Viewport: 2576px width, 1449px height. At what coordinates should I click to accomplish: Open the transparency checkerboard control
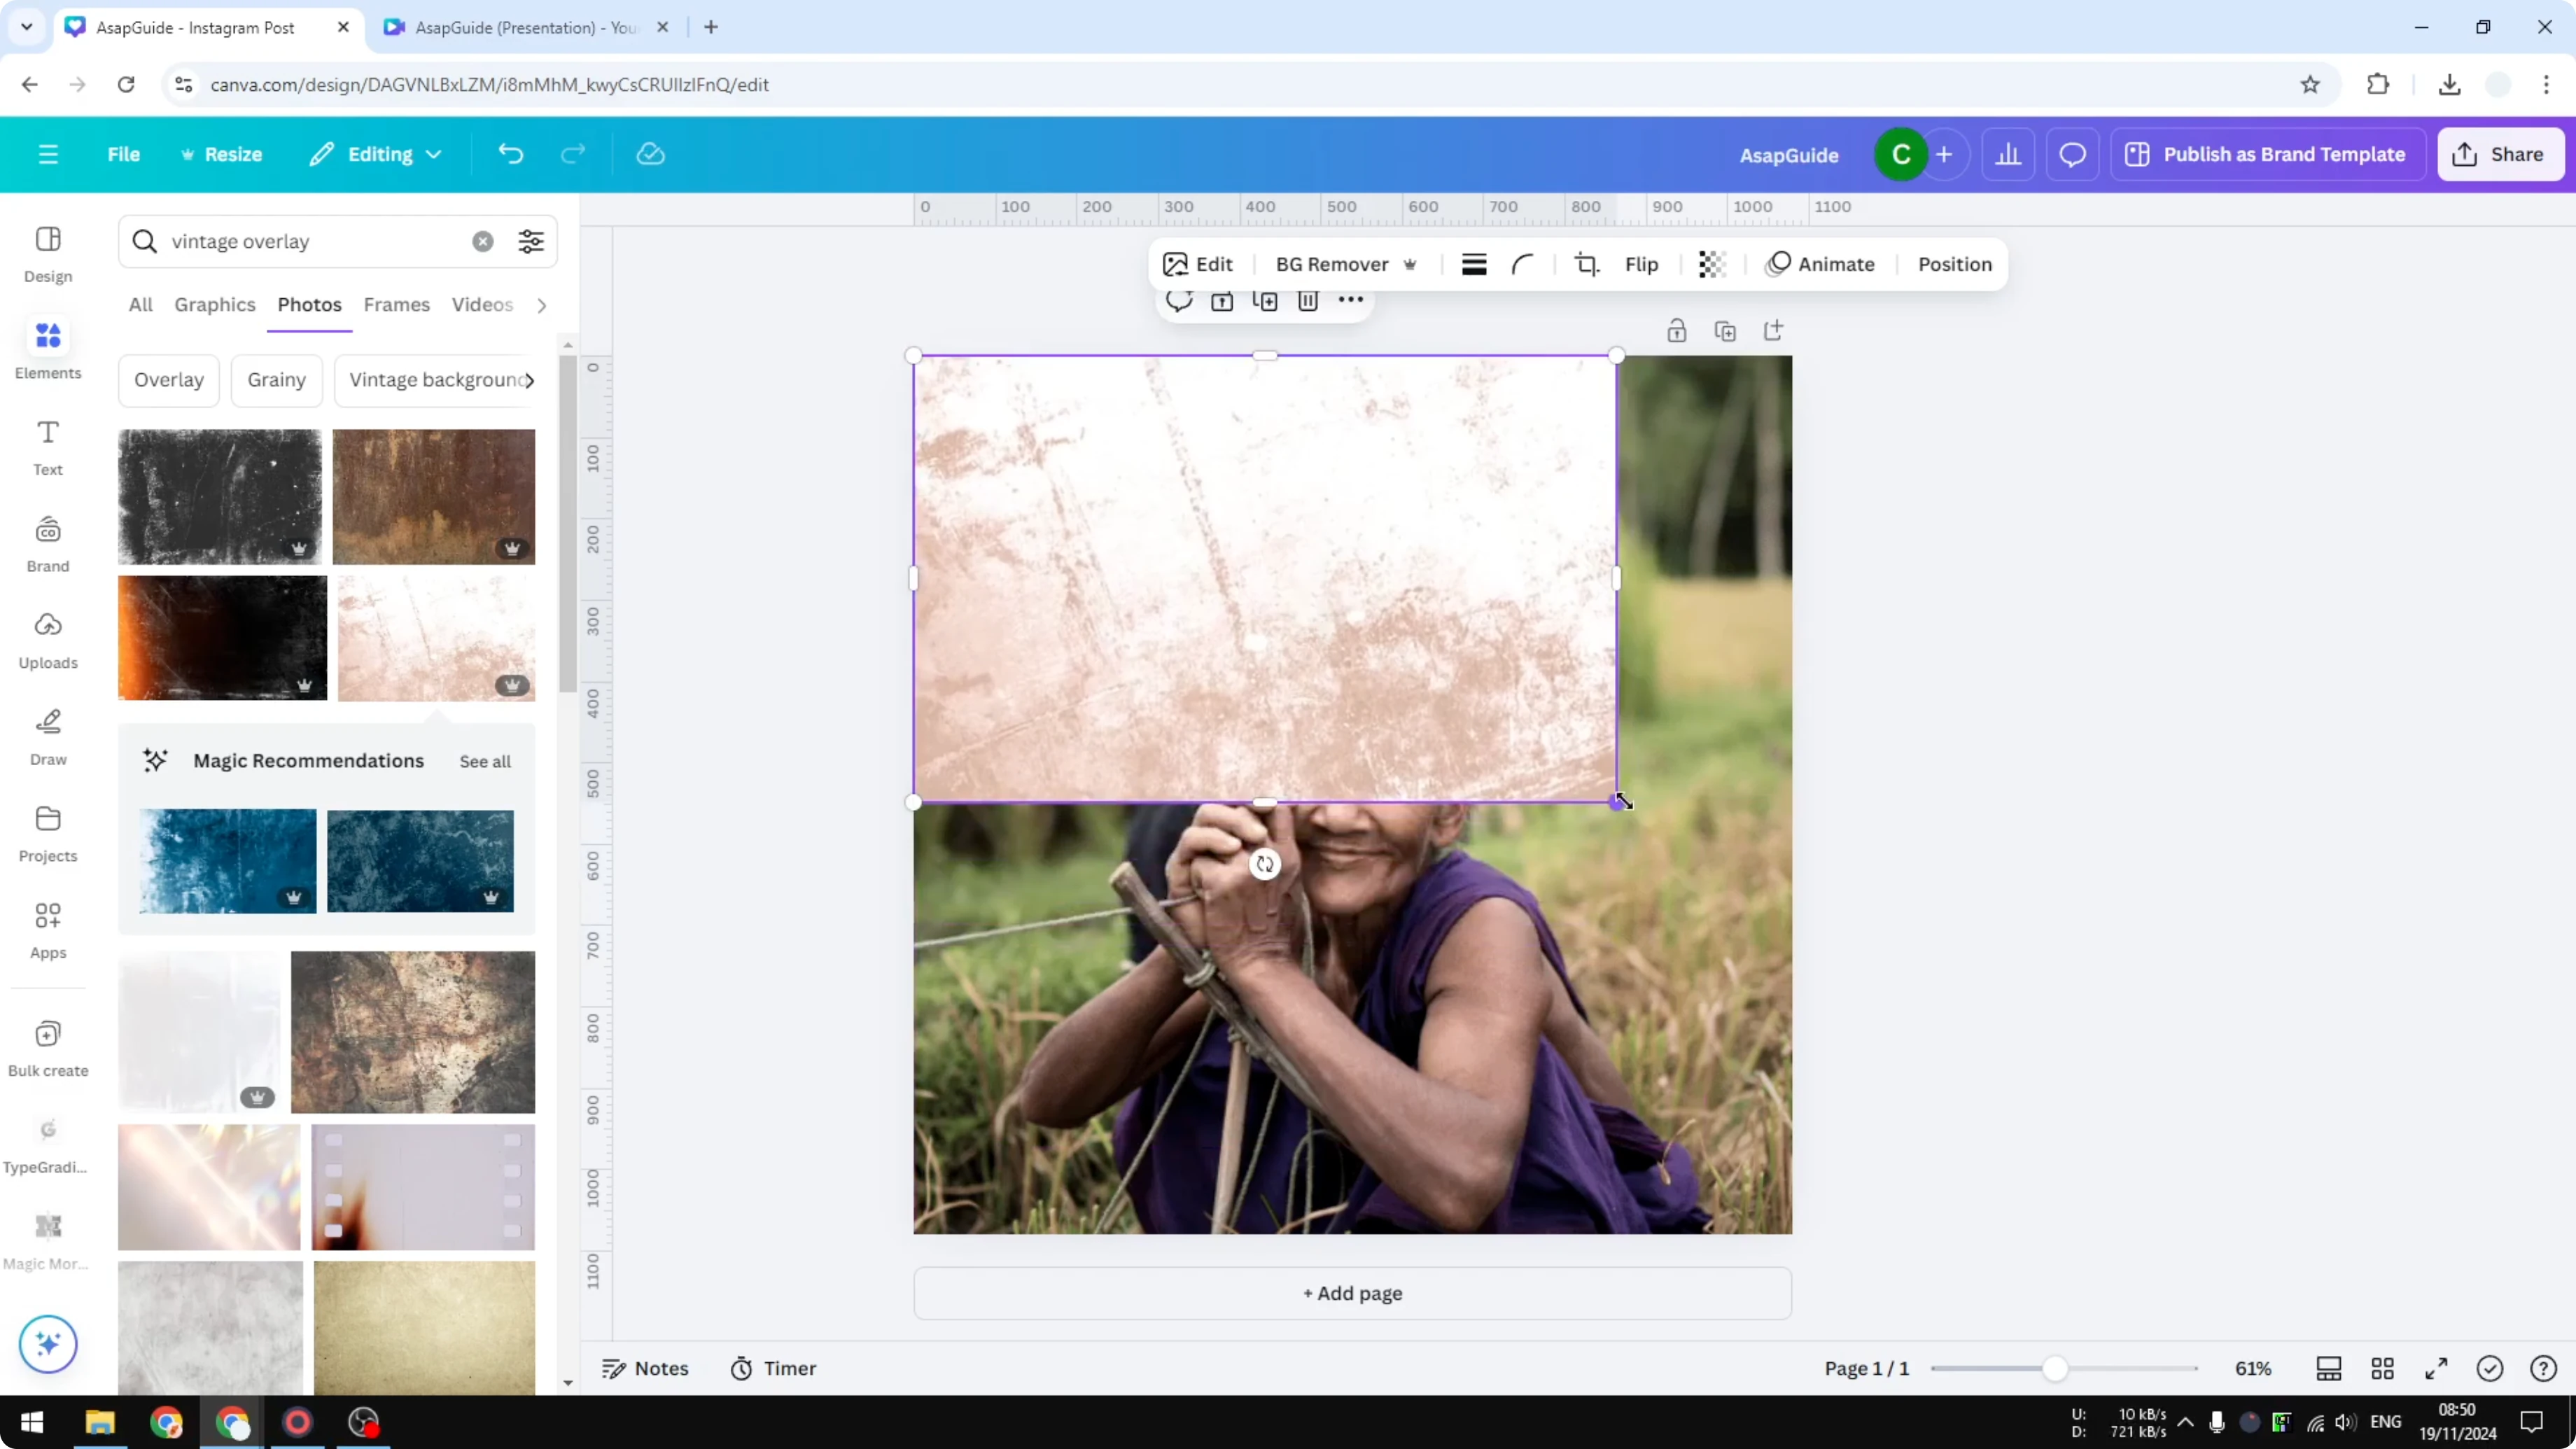[x=1712, y=264]
